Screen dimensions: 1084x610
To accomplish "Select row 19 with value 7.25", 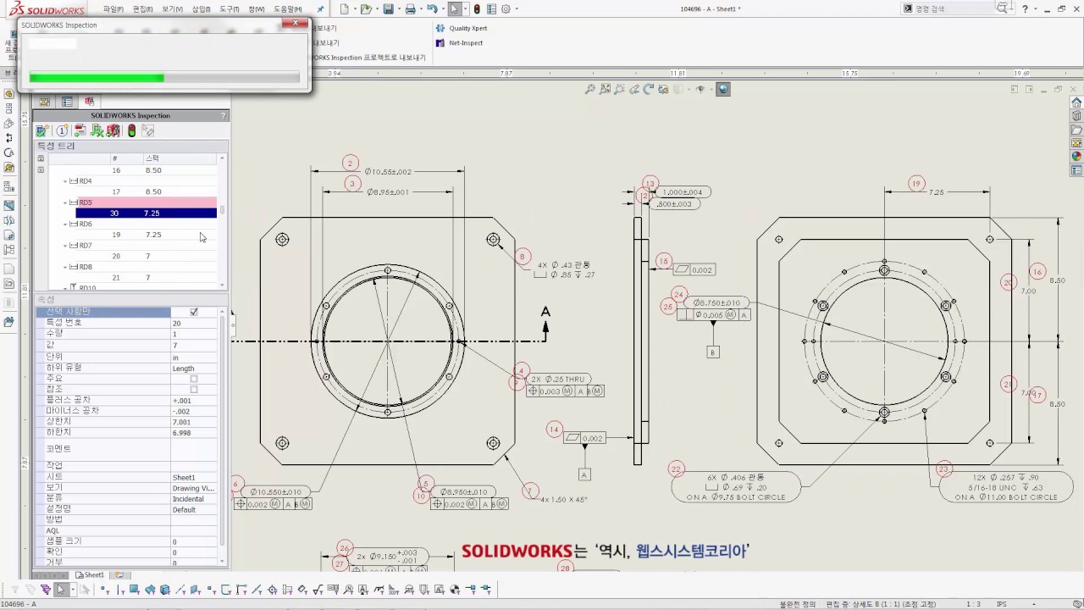I will click(x=147, y=235).
